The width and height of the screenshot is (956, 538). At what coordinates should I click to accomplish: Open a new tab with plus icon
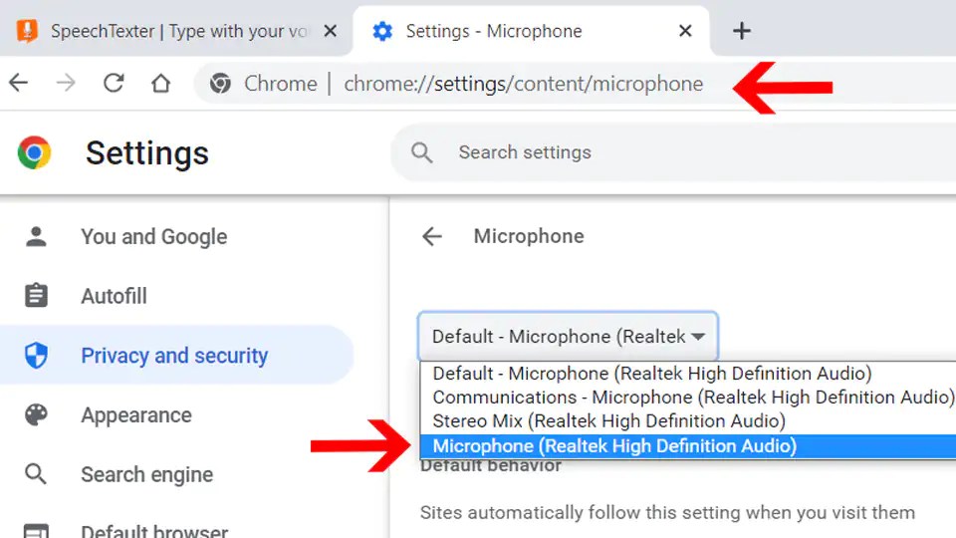tap(741, 31)
